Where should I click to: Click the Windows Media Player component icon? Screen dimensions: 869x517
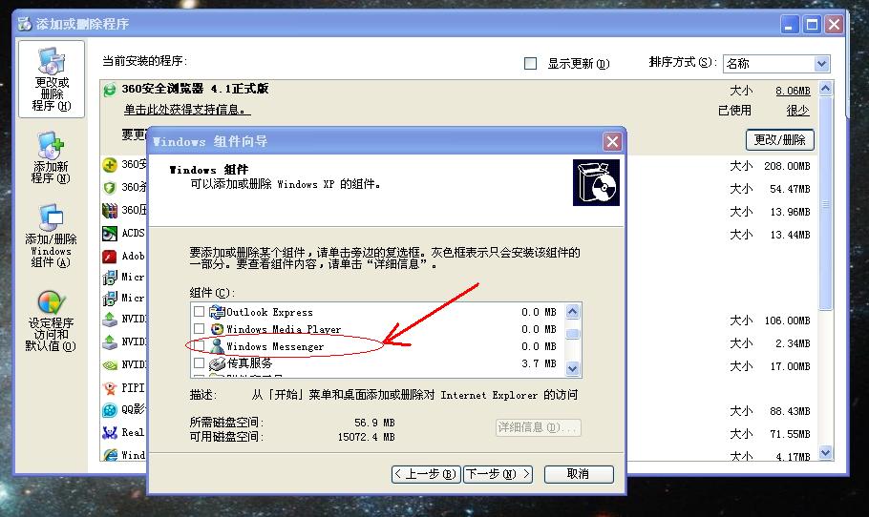pyautogui.click(x=217, y=329)
